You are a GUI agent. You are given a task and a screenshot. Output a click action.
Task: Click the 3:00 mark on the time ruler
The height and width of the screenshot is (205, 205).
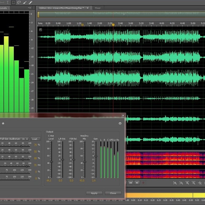click(x=131, y=23)
